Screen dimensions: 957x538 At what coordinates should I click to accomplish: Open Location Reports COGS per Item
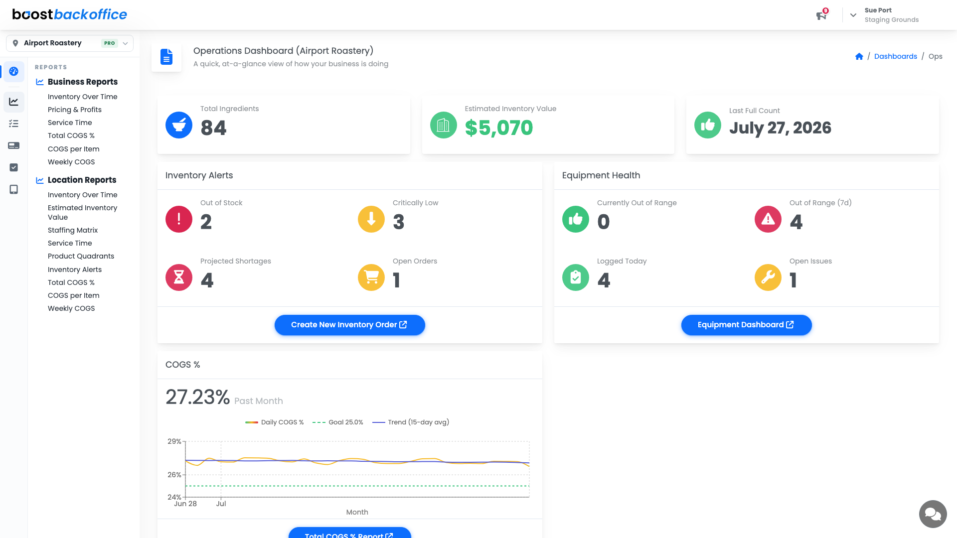coord(74,295)
